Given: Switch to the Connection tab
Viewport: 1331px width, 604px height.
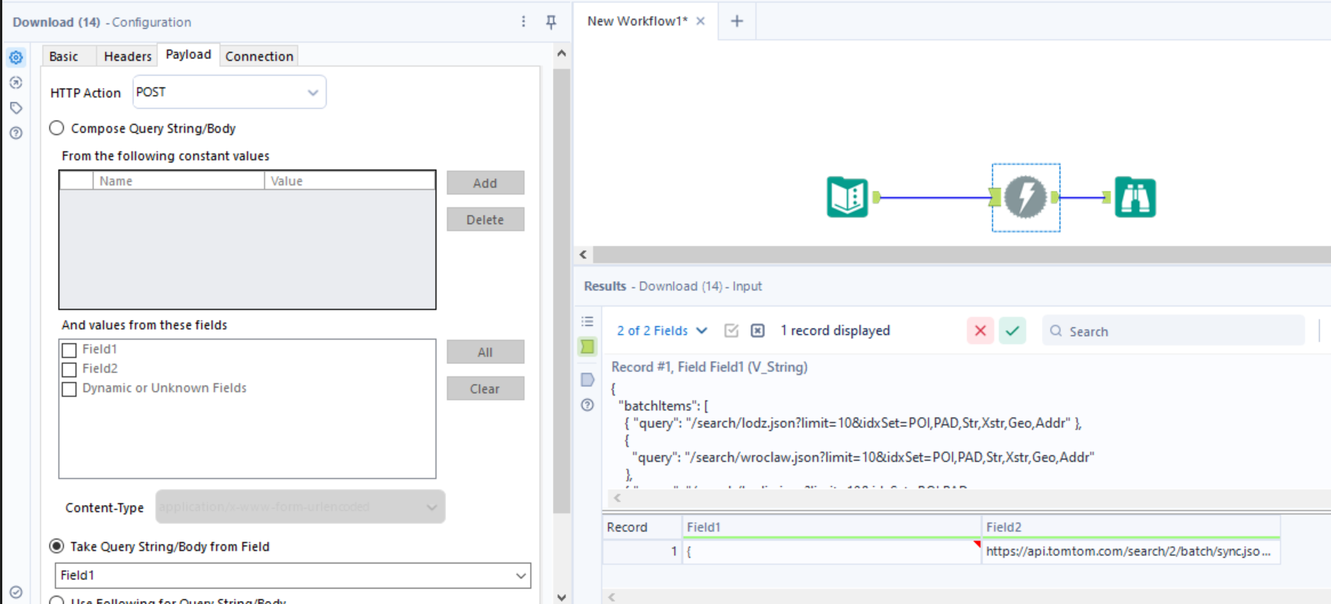Looking at the screenshot, I should pyautogui.click(x=259, y=56).
